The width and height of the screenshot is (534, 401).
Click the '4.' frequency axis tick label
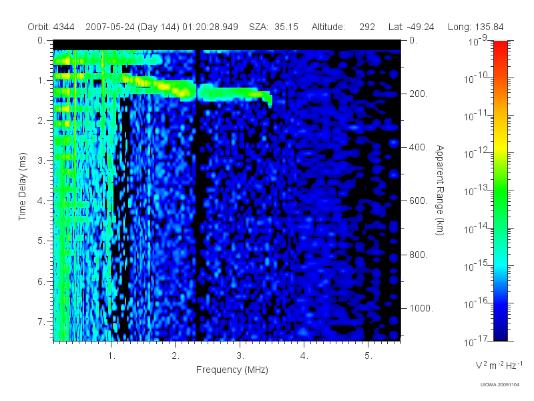(x=304, y=356)
